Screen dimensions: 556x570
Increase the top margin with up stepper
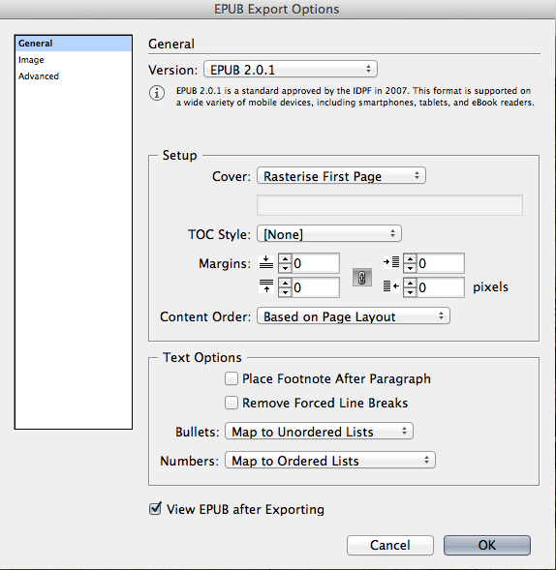[x=285, y=258]
